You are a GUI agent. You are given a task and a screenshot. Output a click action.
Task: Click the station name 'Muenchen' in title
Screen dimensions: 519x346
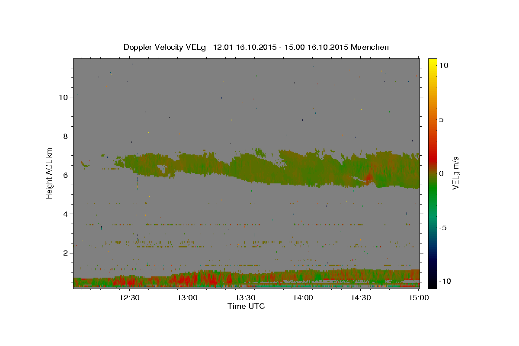pyautogui.click(x=370, y=47)
